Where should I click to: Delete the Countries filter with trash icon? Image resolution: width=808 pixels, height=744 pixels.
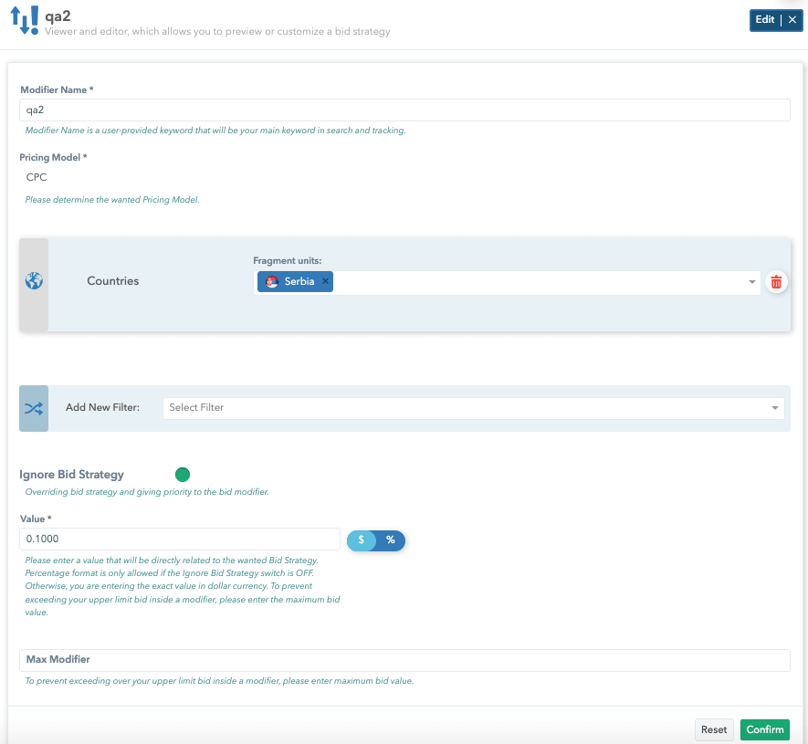[776, 282]
